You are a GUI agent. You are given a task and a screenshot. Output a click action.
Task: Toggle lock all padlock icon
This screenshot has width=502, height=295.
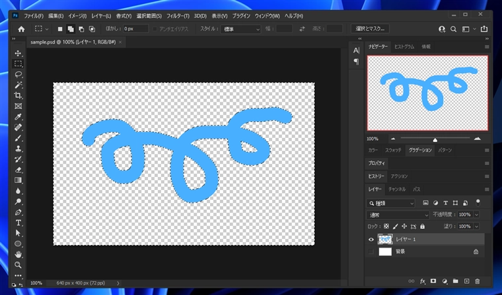pyautogui.click(x=422, y=226)
